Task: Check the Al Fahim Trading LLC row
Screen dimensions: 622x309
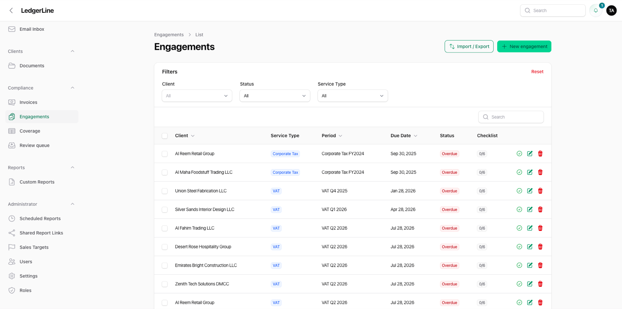Action: tap(165, 229)
